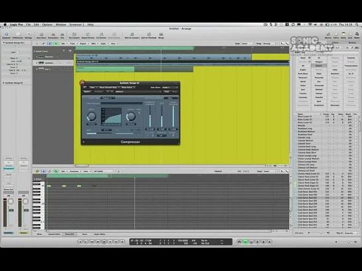Click the Q quantize button in Piano Roll
The width and height of the screenshot is (362, 271).
click(x=119, y=172)
